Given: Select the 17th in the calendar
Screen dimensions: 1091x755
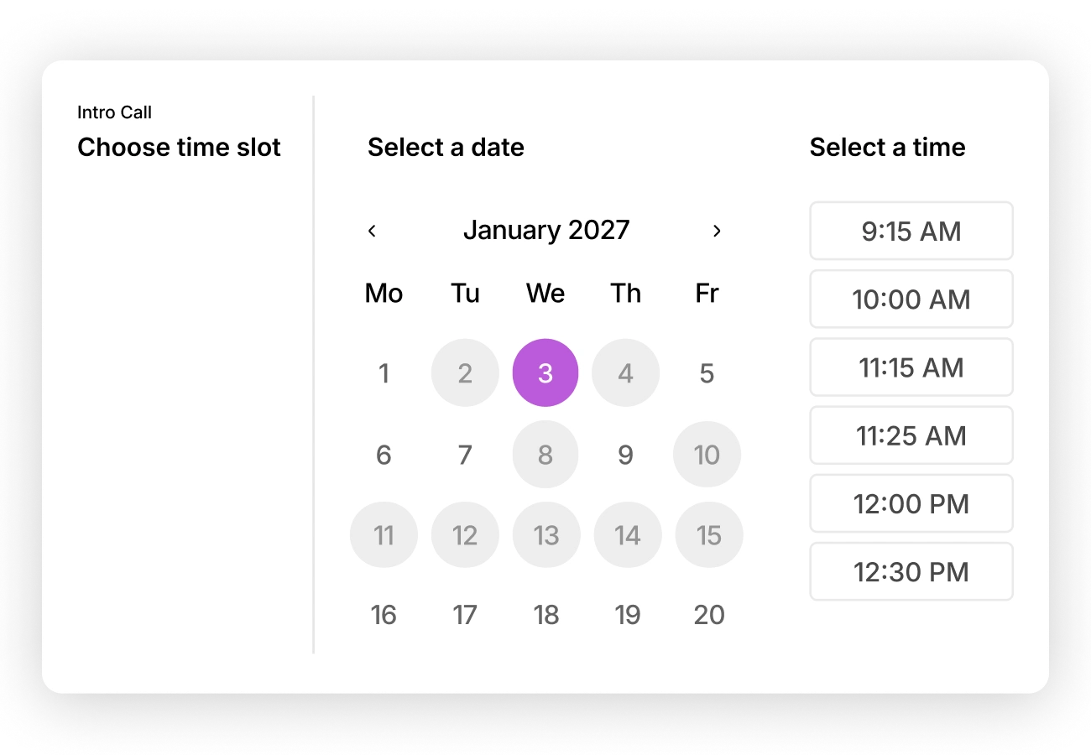Looking at the screenshot, I should pos(465,615).
